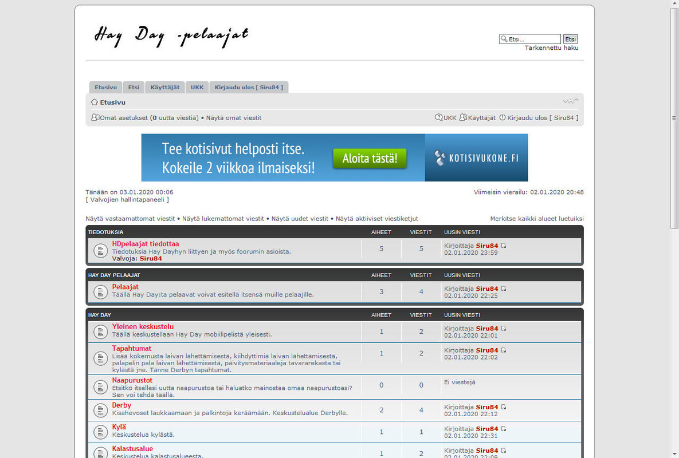Open the UKK tab
Image resolution: width=679 pixels, height=458 pixels.
click(197, 87)
